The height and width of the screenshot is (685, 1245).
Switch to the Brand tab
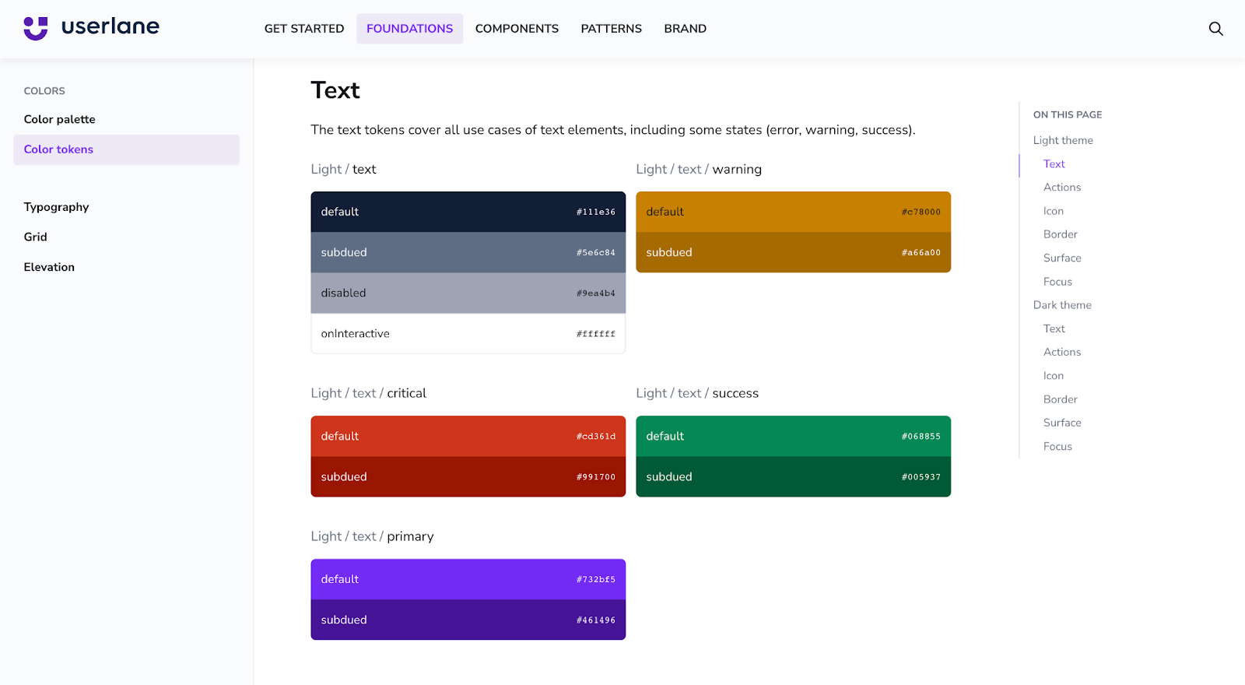[685, 29]
